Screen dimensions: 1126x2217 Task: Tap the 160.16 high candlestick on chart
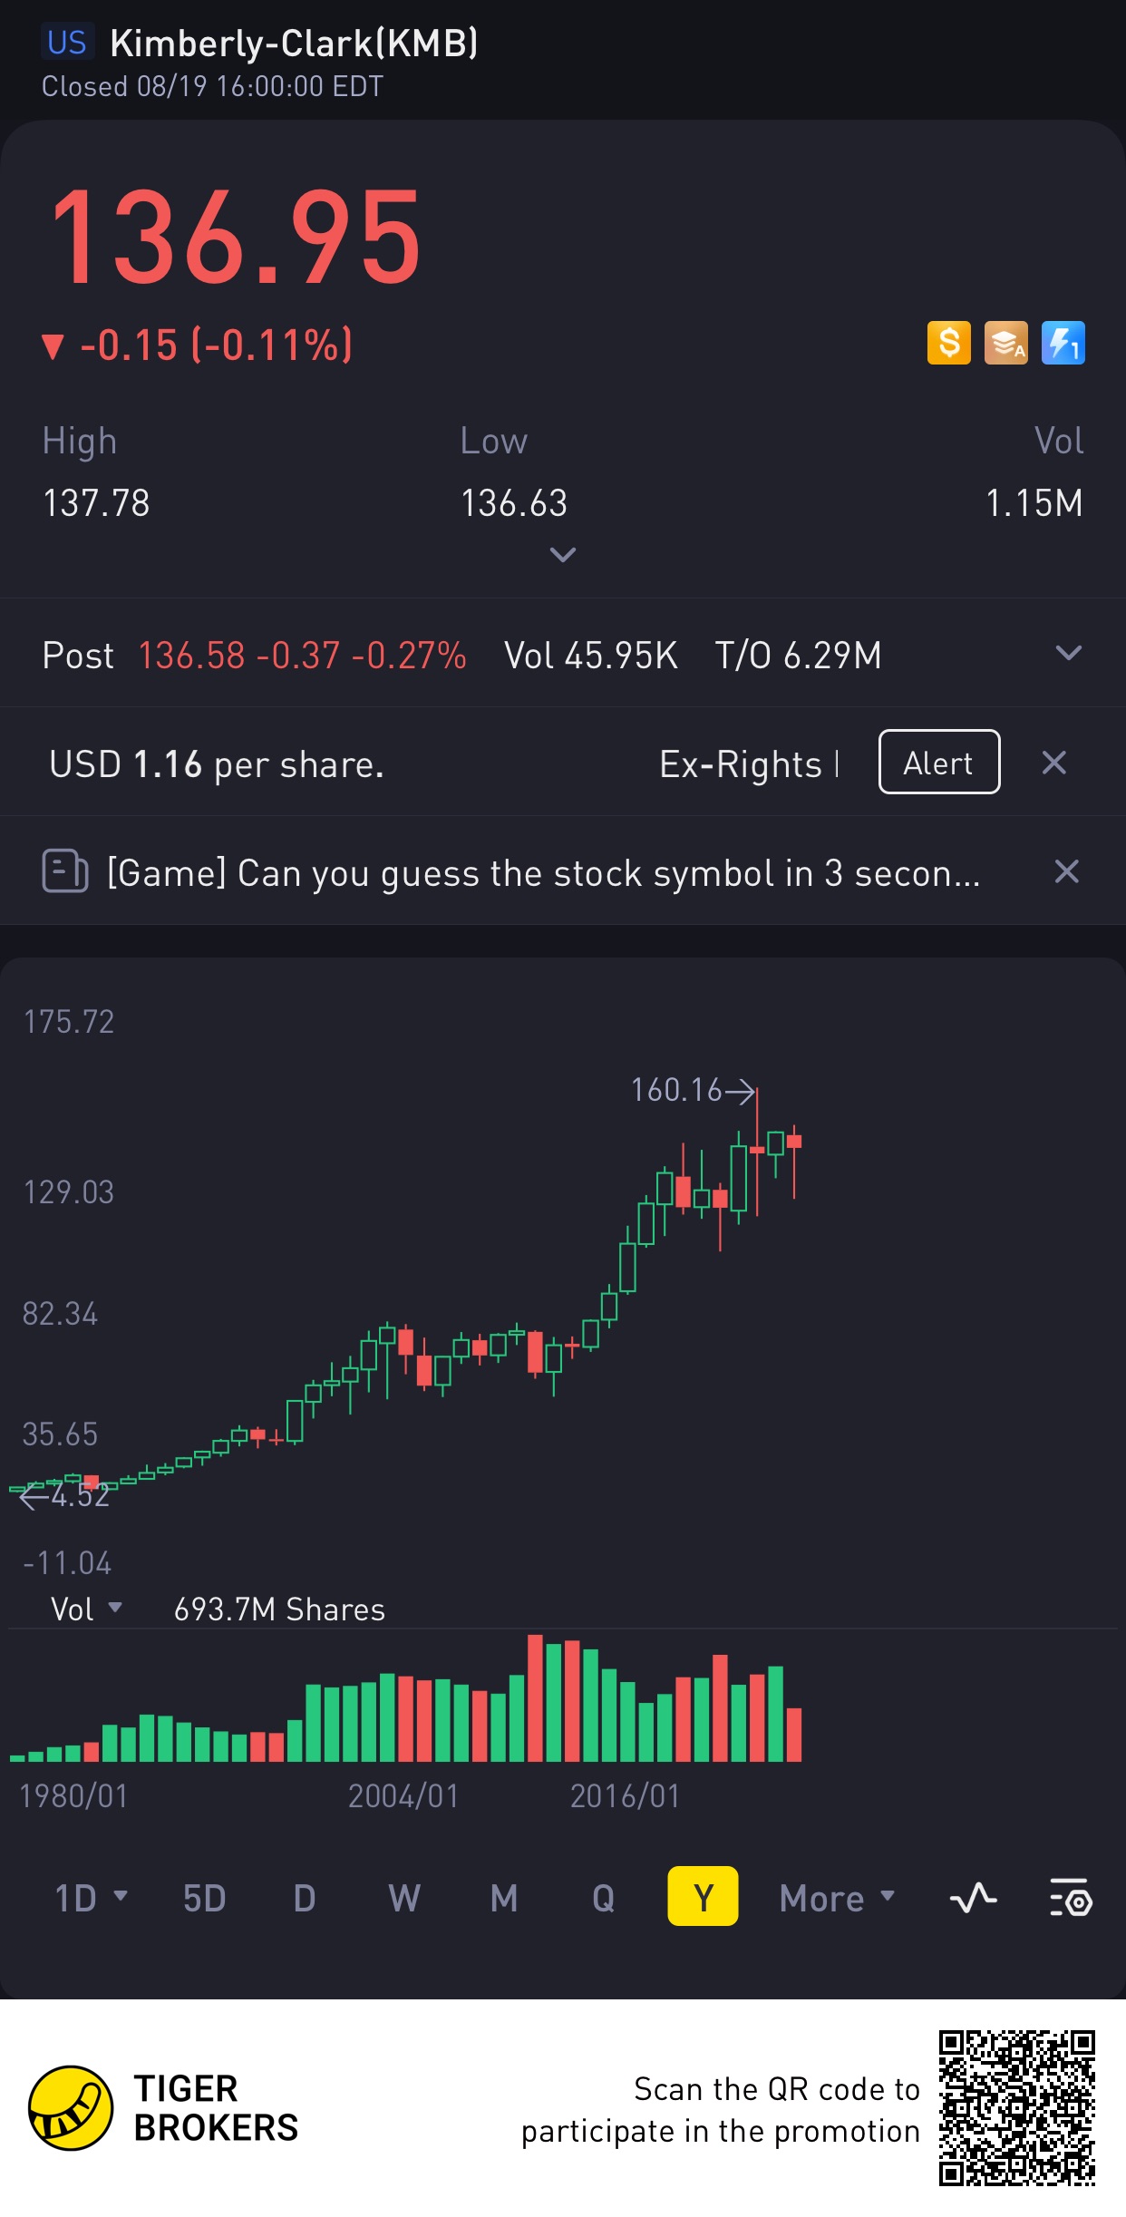coord(757,1151)
